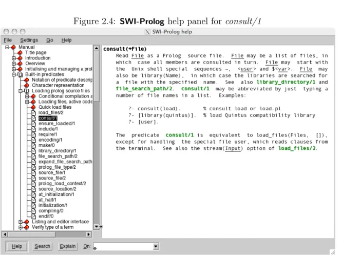
Task: Click inside the On: input field
Action: coord(123,246)
